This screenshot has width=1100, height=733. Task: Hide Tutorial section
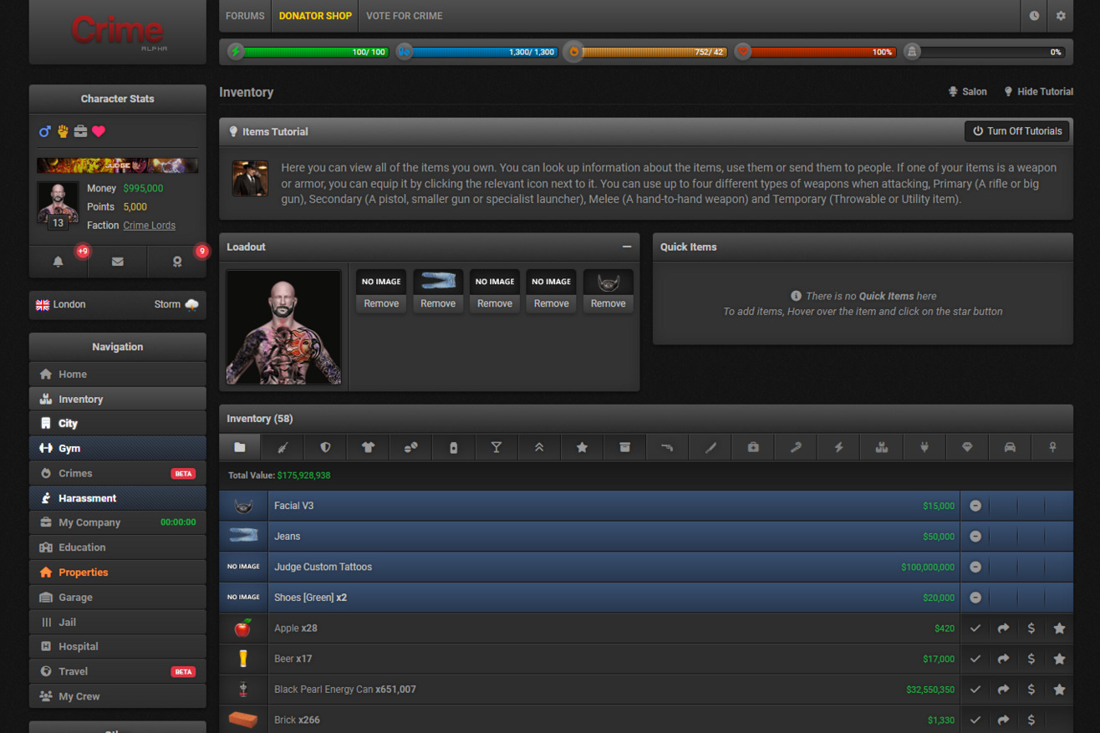pos(1038,92)
